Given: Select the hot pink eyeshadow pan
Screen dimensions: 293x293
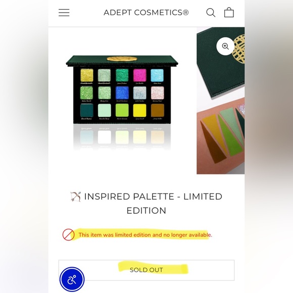Looking at the screenshot, I should pyautogui.click(x=139, y=75).
